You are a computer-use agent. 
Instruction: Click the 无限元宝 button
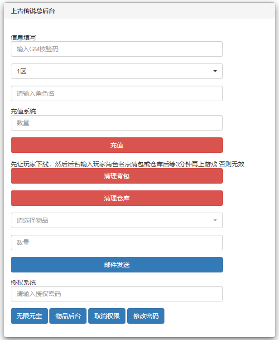29,316
